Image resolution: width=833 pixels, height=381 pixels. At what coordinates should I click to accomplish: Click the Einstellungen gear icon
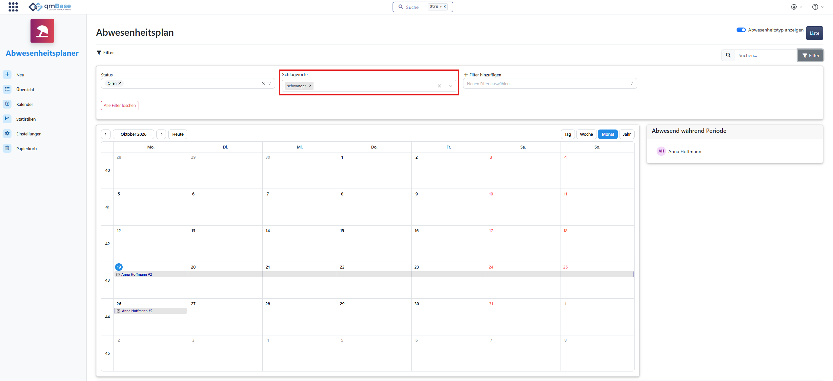[x=7, y=133]
